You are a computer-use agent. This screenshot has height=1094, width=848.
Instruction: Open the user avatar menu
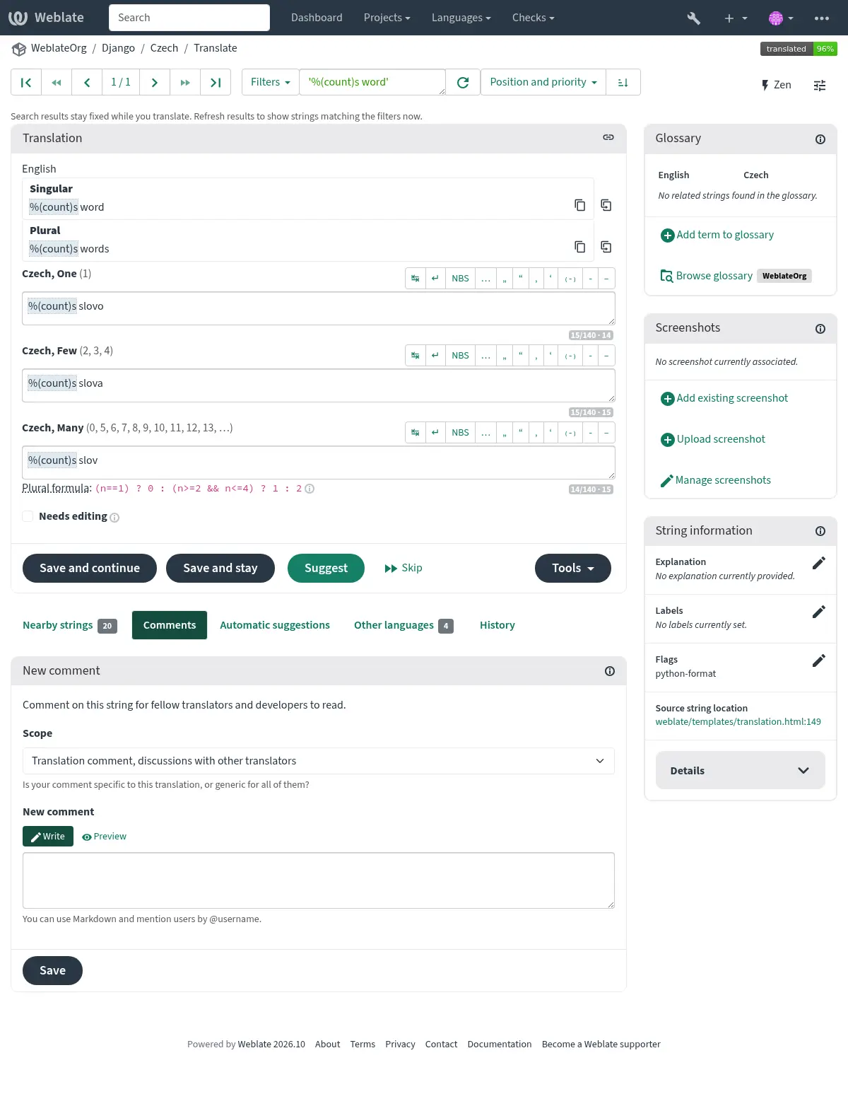pyautogui.click(x=781, y=18)
